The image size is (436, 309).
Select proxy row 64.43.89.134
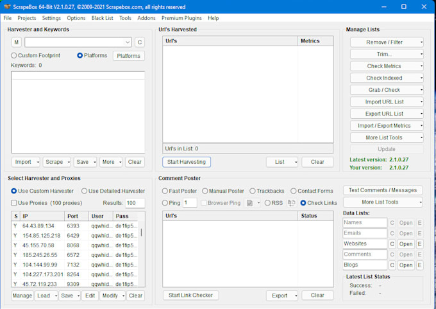coord(74,226)
